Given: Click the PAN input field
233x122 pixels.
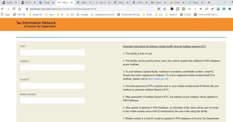Looking at the screenshot, I should tap(52, 53).
